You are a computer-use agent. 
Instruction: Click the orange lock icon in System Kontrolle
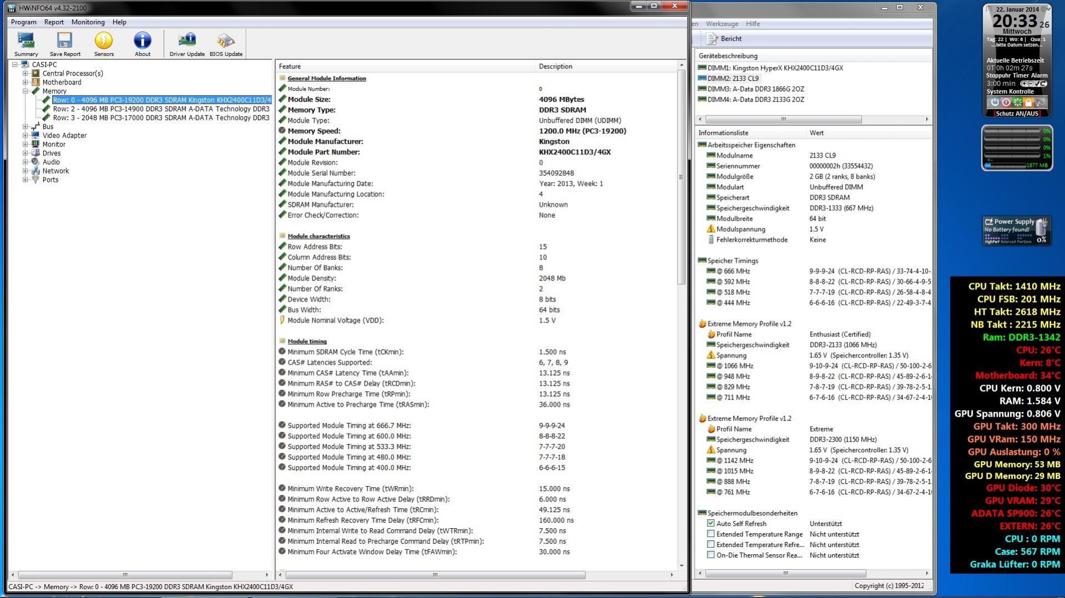tap(1028, 103)
